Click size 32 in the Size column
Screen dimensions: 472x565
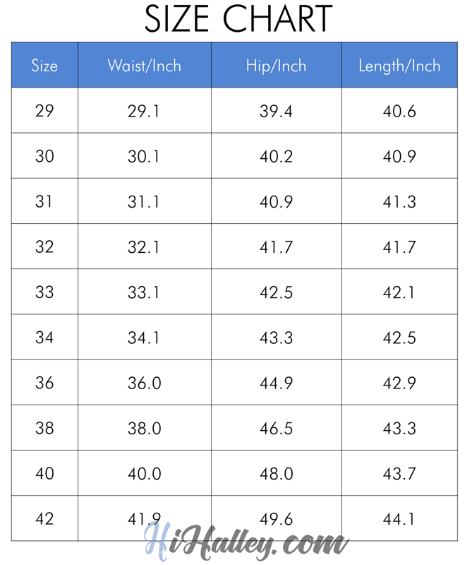[44, 246]
